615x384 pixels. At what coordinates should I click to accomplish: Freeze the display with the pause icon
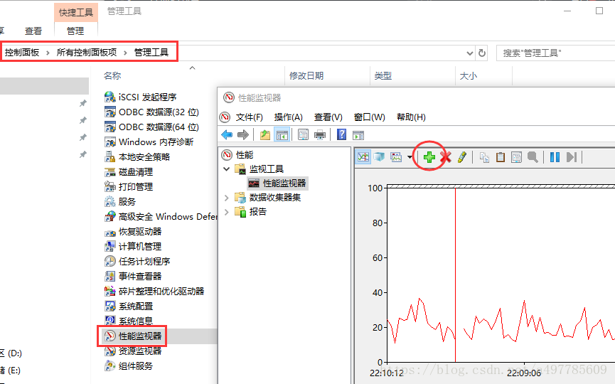point(555,157)
